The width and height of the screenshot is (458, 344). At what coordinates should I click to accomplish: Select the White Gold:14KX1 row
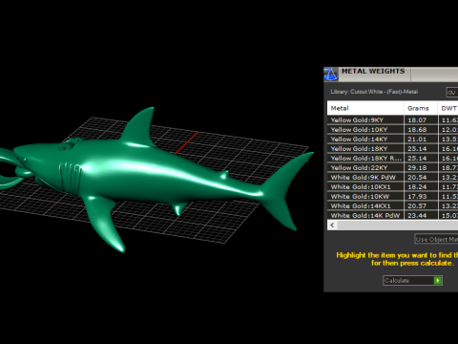click(392, 206)
